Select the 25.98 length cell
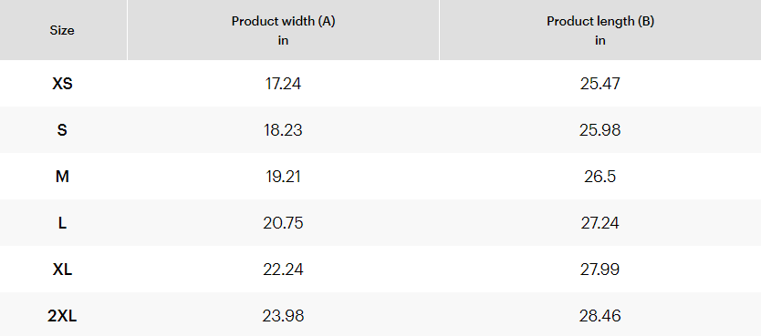 600,130
